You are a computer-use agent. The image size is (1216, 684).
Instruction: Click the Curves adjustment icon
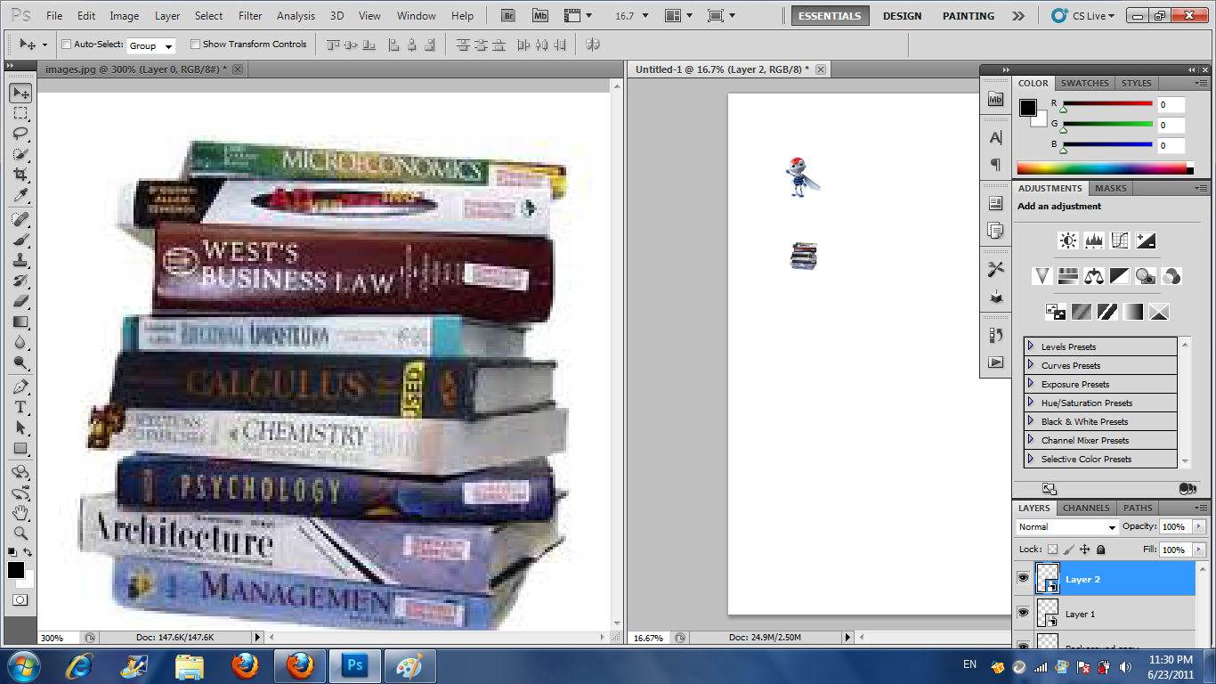coord(1120,240)
